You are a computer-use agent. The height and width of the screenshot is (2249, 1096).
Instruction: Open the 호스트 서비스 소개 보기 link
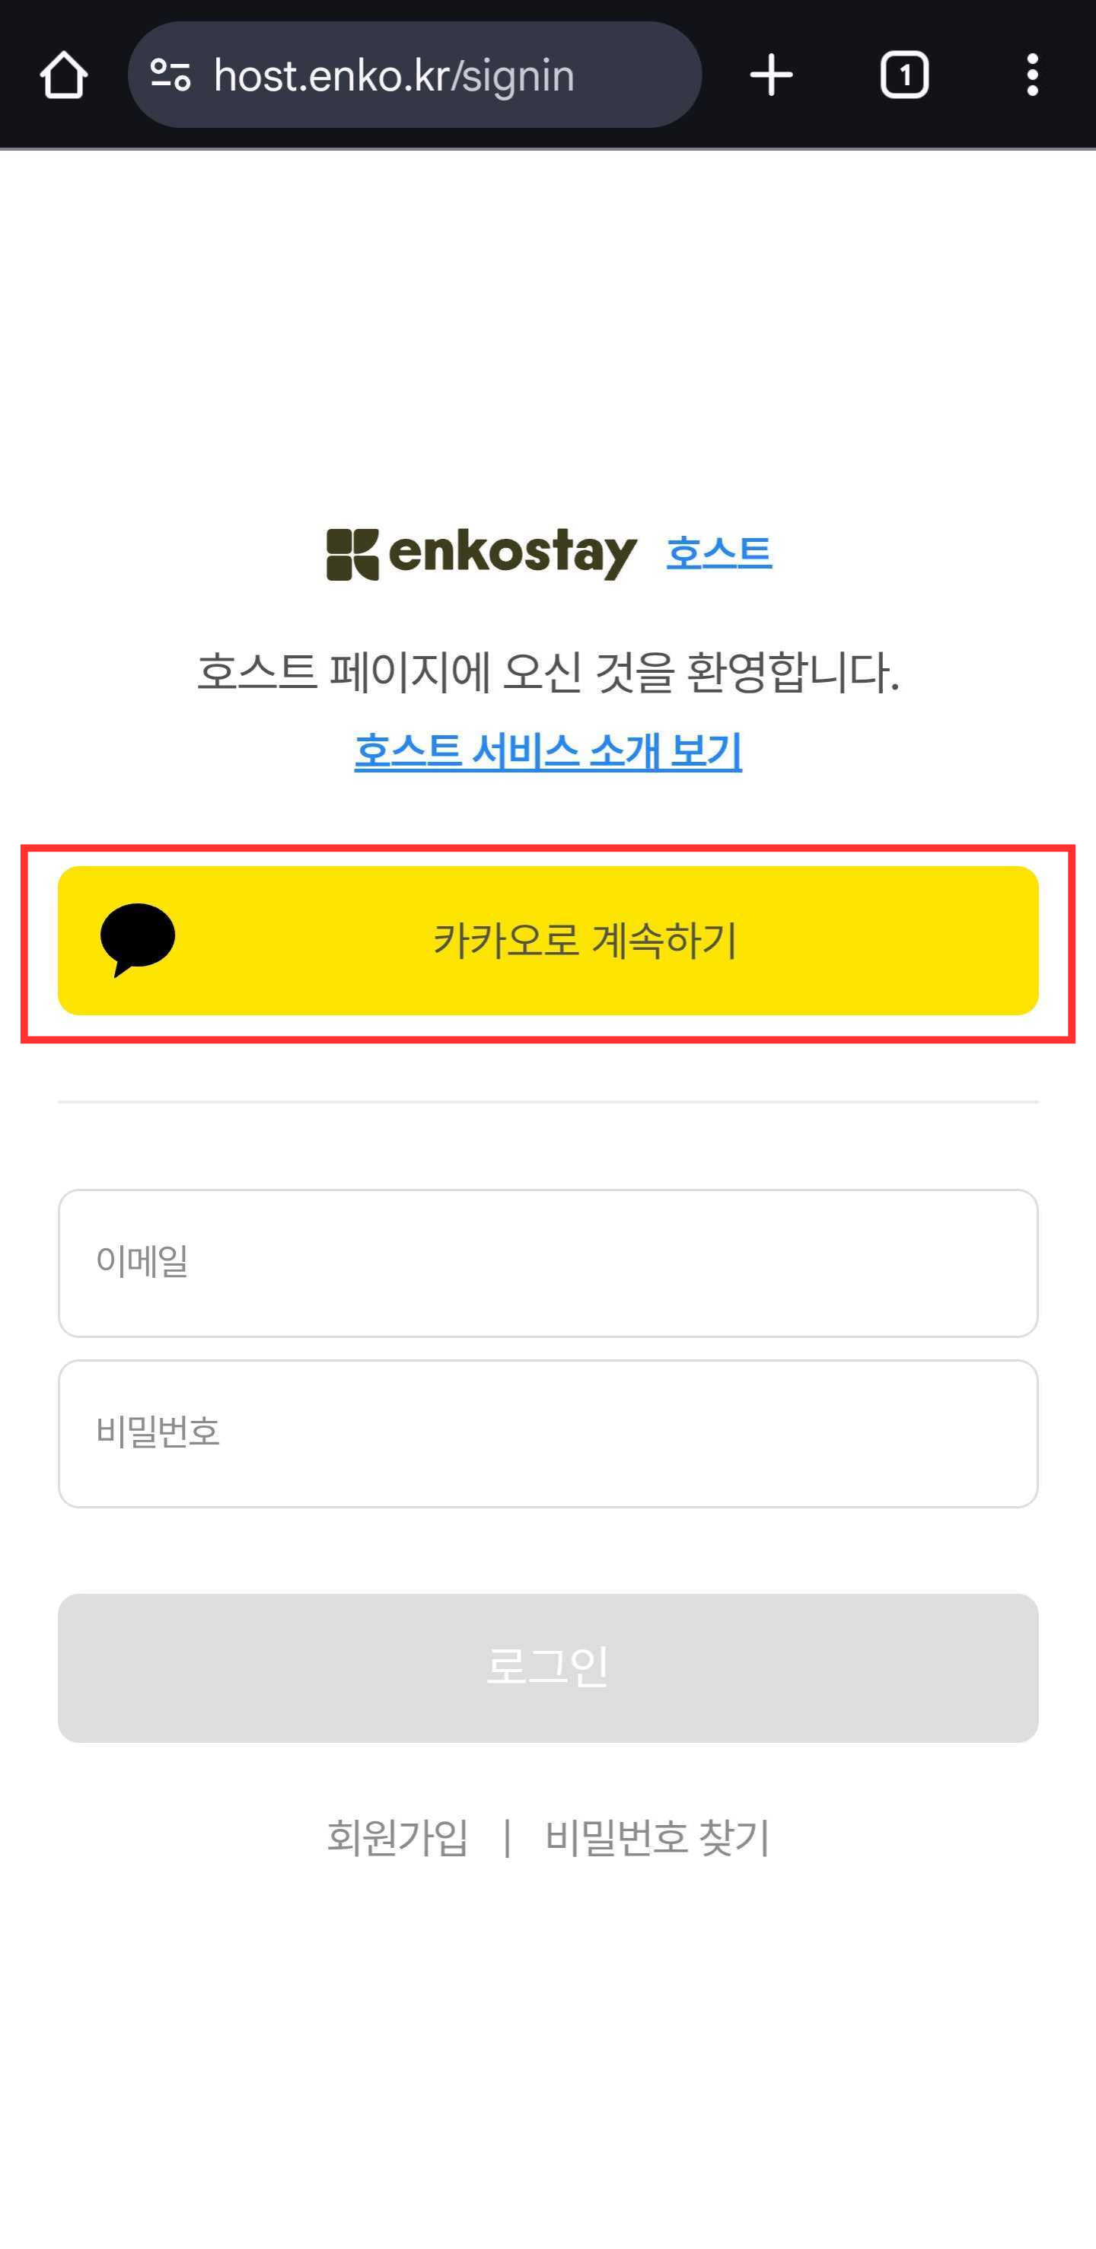coord(547,751)
